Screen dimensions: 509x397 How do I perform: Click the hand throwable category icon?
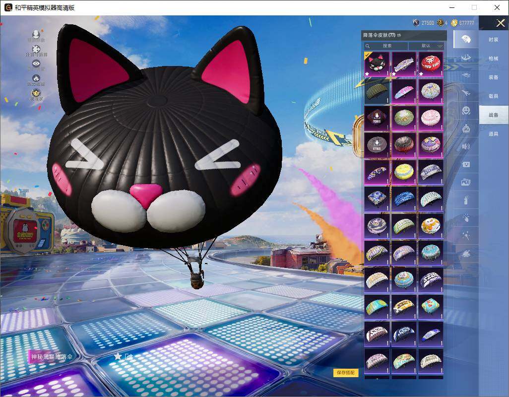(466, 218)
